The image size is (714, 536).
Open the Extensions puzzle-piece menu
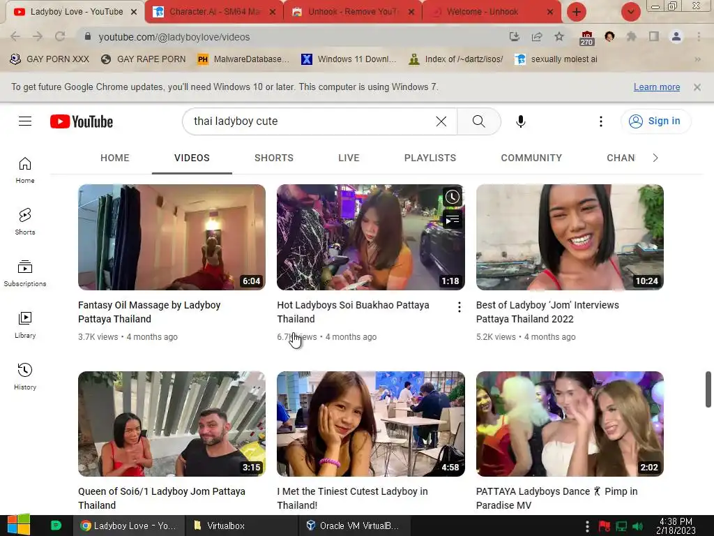[x=631, y=36]
